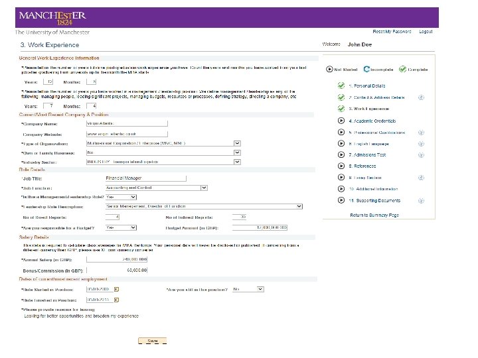
Task: Click the Company Website input field
Action: coord(127,134)
